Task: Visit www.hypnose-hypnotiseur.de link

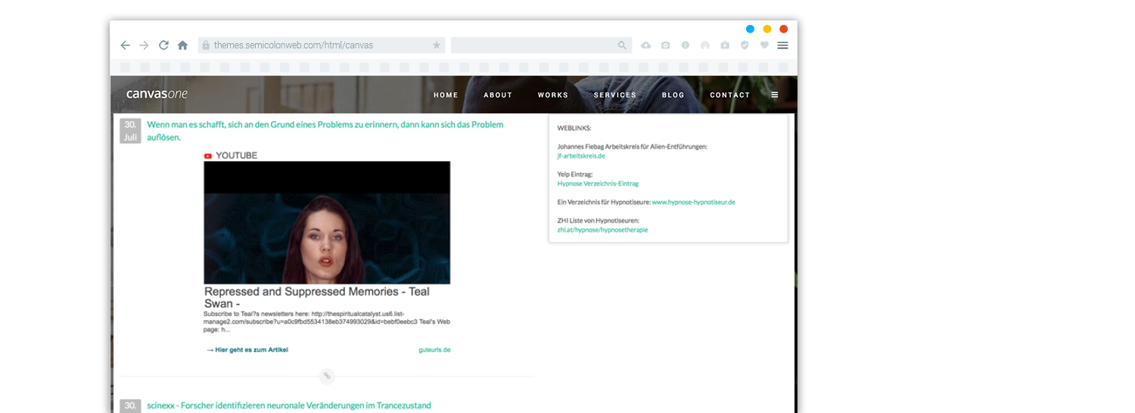Action: pyautogui.click(x=694, y=202)
